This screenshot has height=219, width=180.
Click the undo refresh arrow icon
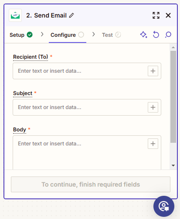pyautogui.click(x=156, y=35)
